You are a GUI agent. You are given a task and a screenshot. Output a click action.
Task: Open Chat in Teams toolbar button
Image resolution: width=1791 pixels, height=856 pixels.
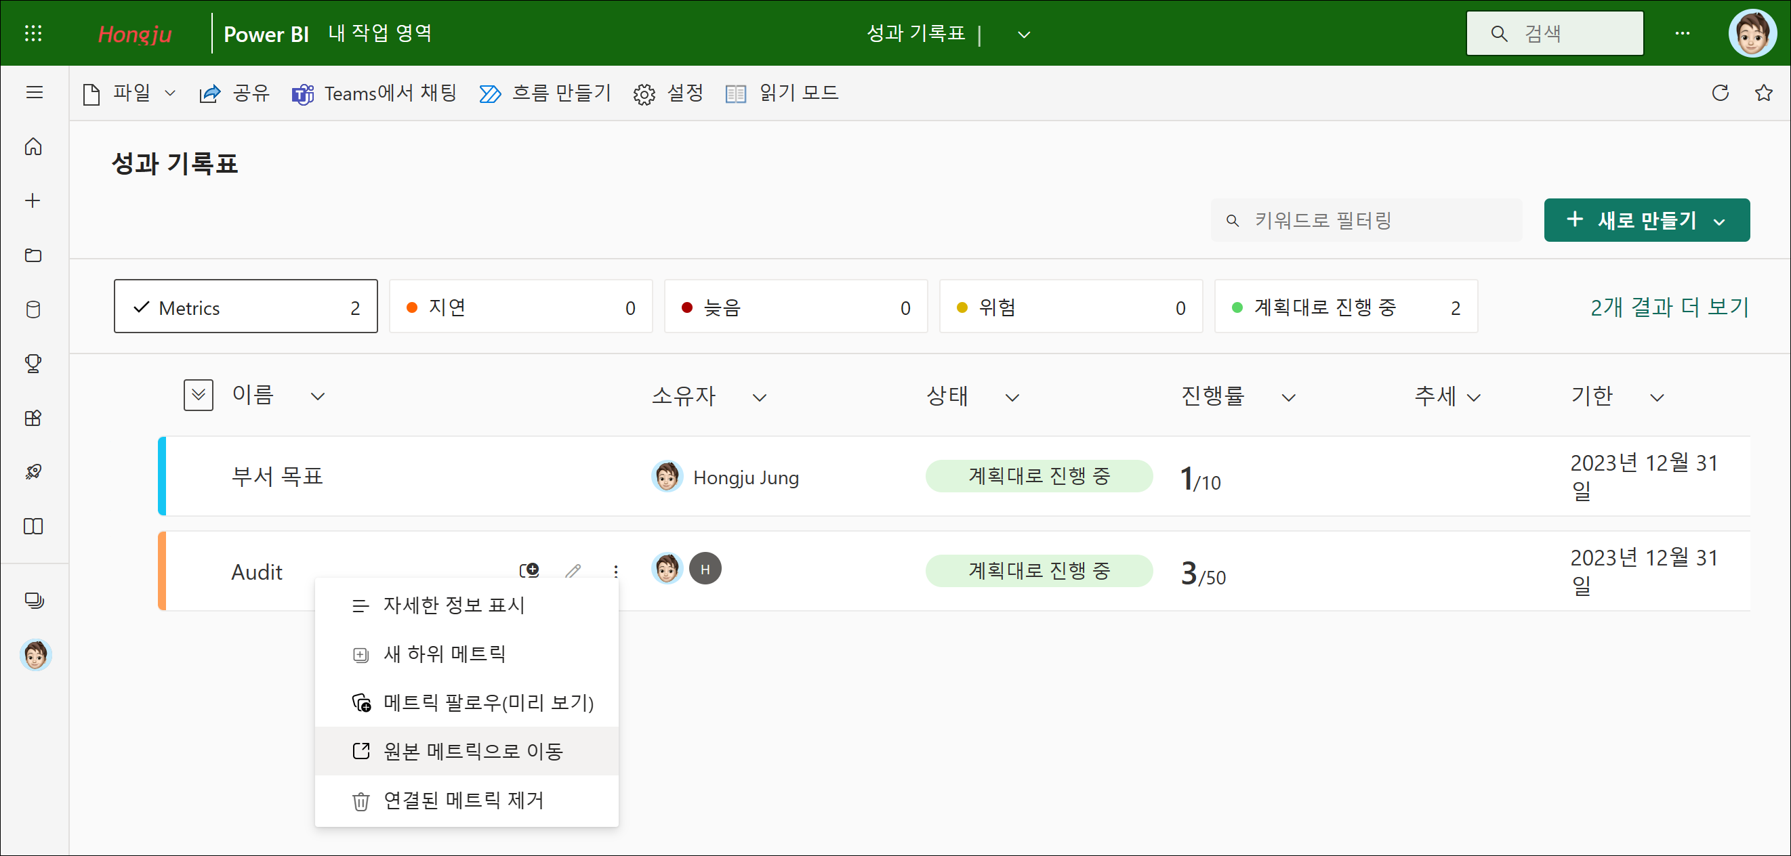click(x=374, y=93)
